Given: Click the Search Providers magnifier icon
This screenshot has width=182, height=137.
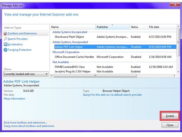Looking at the screenshot, I should point(5,39).
